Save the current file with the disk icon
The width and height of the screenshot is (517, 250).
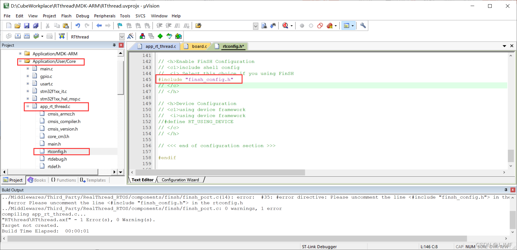pyautogui.click(x=27, y=26)
